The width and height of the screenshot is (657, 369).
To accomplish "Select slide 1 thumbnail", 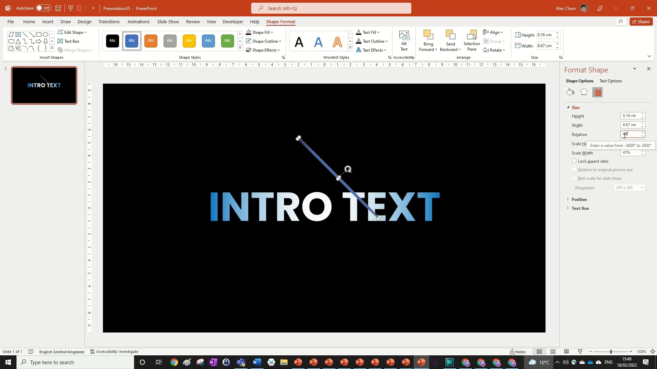I will coord(44,85).
